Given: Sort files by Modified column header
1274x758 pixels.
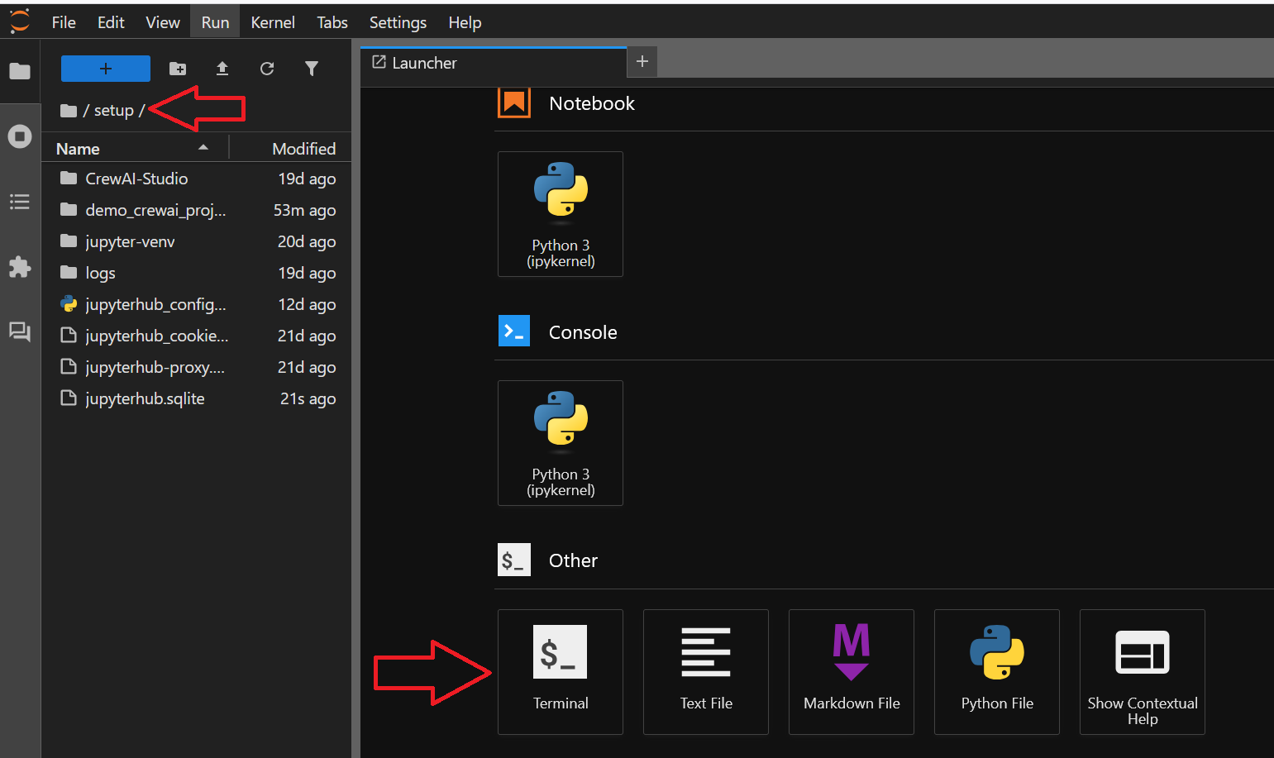Looking at the screenshot, I should click(x=290, y=149).
